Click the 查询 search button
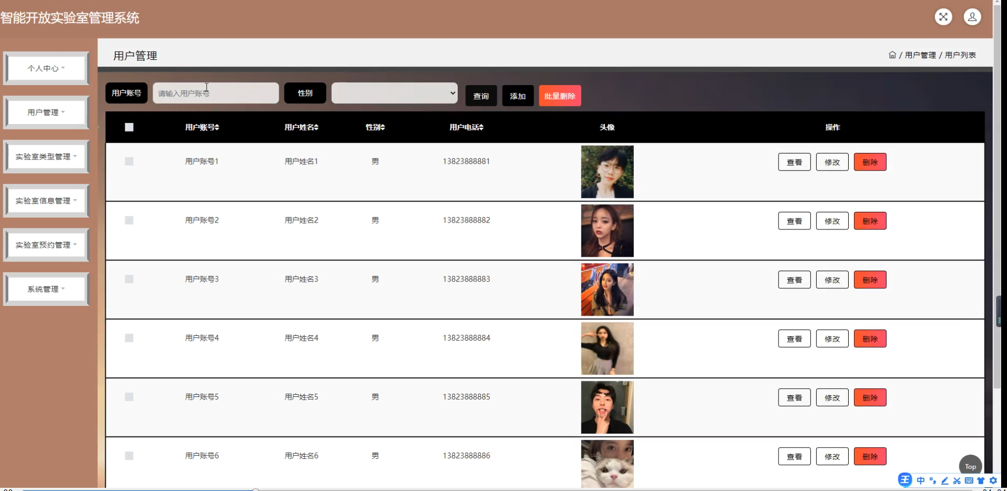This screenshot has width=1007, height=491. 481,96
